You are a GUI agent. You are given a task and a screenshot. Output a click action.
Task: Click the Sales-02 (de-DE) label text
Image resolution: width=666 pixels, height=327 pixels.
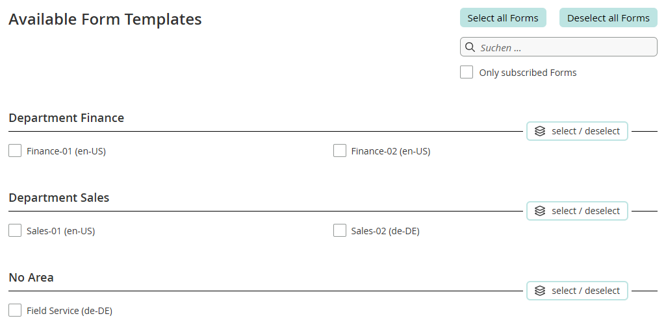pos(385,231)
